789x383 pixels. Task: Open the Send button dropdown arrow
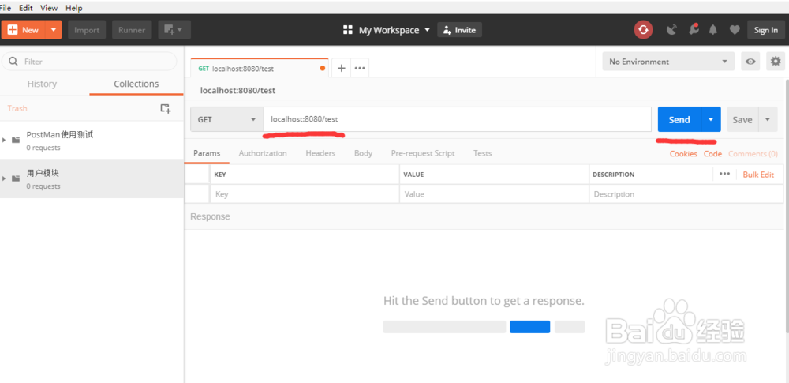click(x=711, y=120)
